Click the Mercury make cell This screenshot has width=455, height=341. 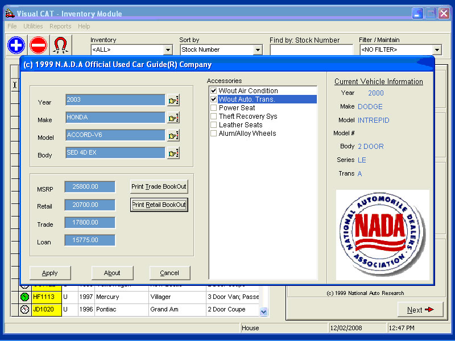[121, 297]
